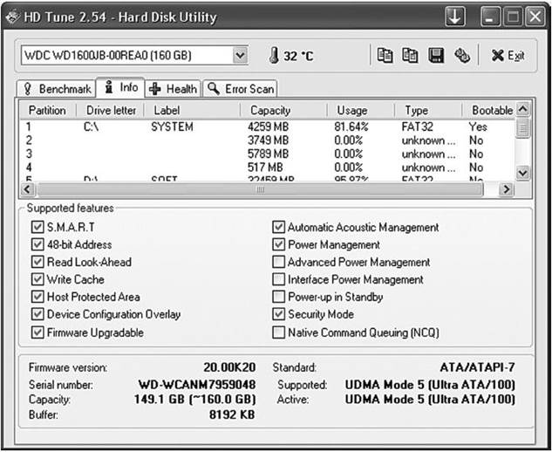Click the copy text to clipboard icon
The height and width of the screenshot is (452, 552).
point(385,56)
